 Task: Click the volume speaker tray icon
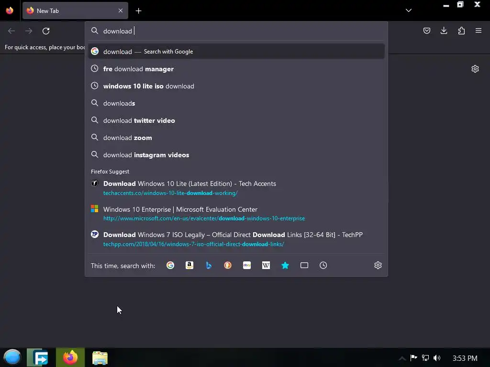pos(437,358)
